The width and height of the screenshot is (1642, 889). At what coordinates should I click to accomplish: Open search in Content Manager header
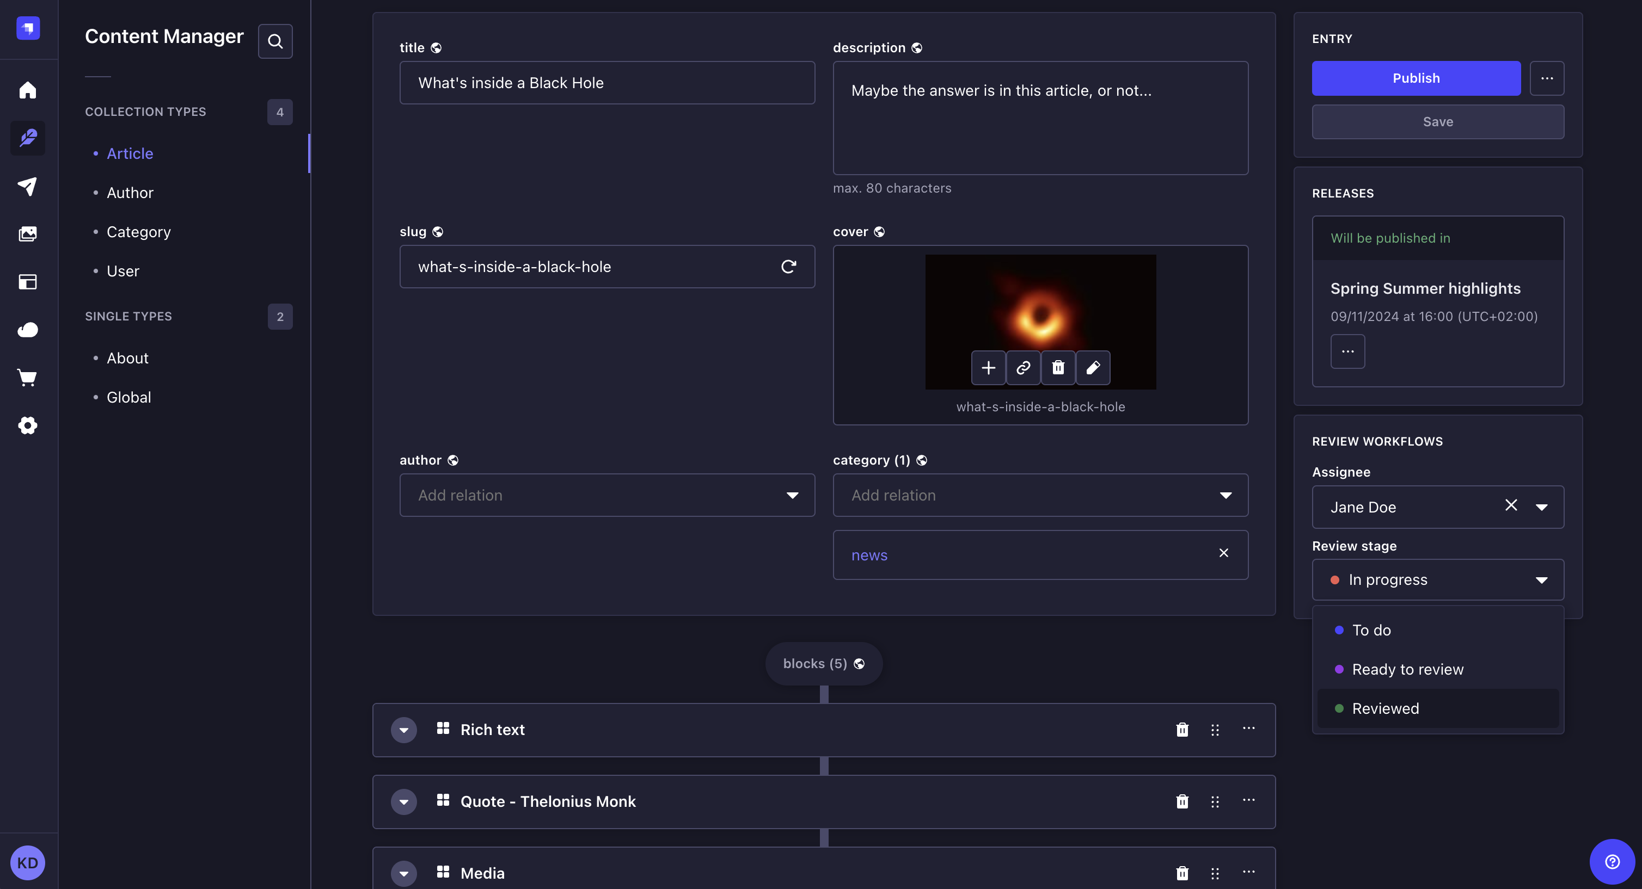(x=275, y=41)
